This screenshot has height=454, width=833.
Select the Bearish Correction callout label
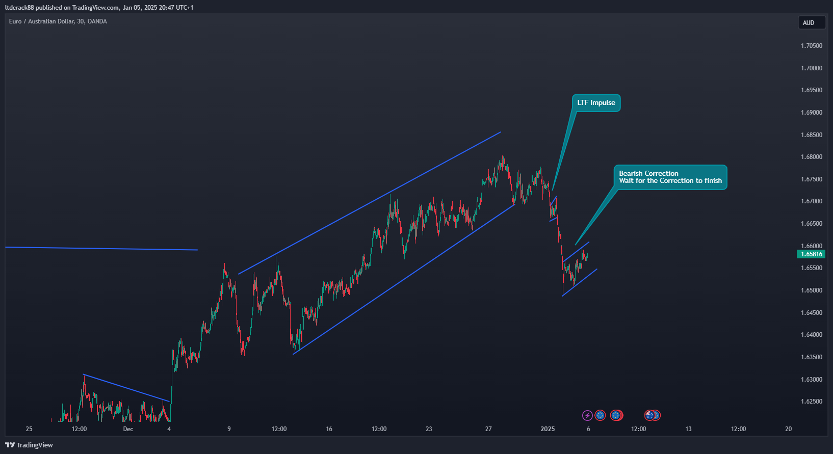click(x=670, y=177)
